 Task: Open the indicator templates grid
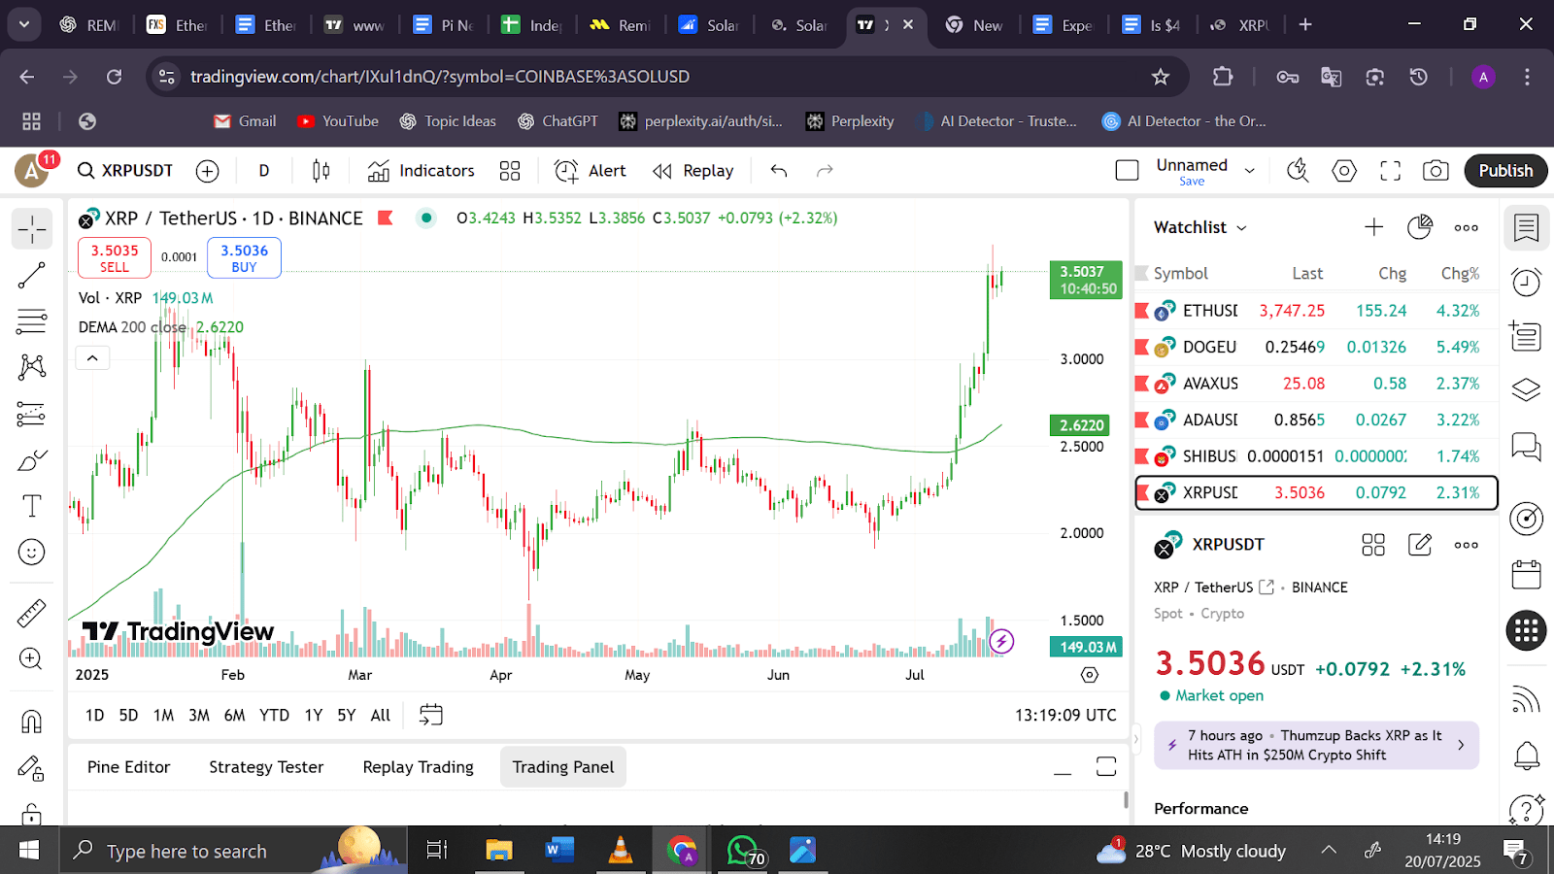pyautogui.click(x=510, y=171)
